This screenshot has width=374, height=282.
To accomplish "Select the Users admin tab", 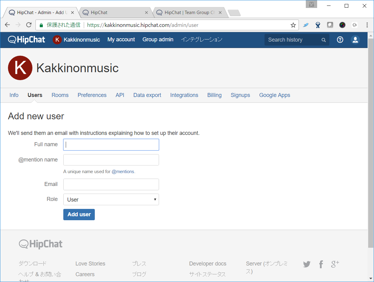I will pos(35,95).
